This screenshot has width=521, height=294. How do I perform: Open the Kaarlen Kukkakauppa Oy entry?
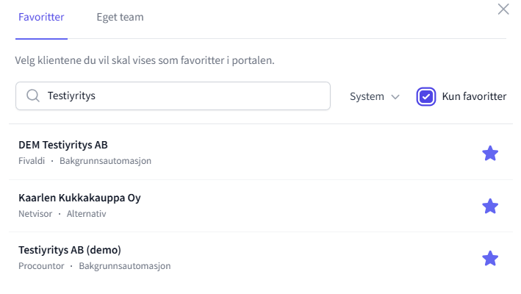point(79,198)
